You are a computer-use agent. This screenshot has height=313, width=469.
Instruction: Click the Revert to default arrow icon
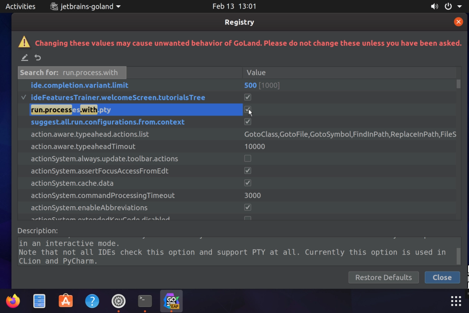(x=38, y=58)
